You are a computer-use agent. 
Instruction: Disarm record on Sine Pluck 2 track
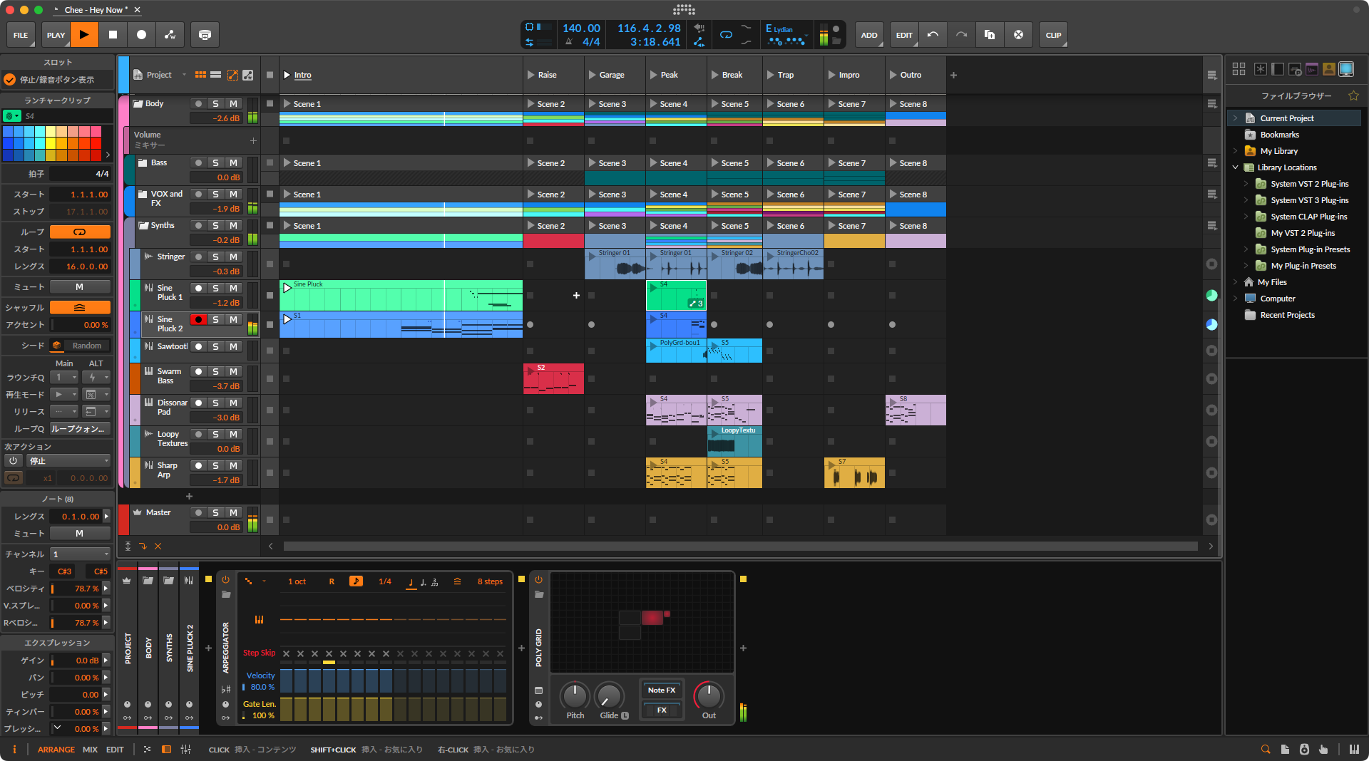[198, 319]
